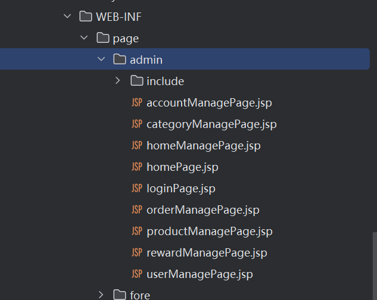Click the fore folder icon

click(x=120, y=295)
